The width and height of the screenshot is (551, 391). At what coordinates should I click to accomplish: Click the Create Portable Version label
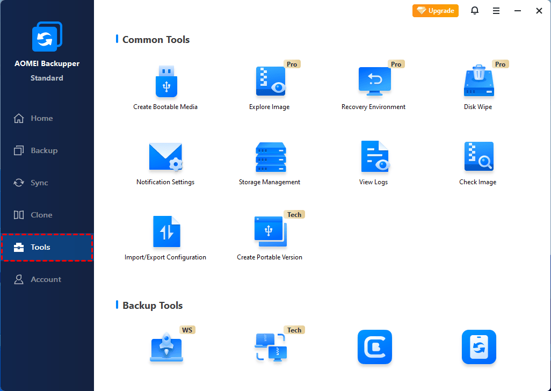(269, 257)
